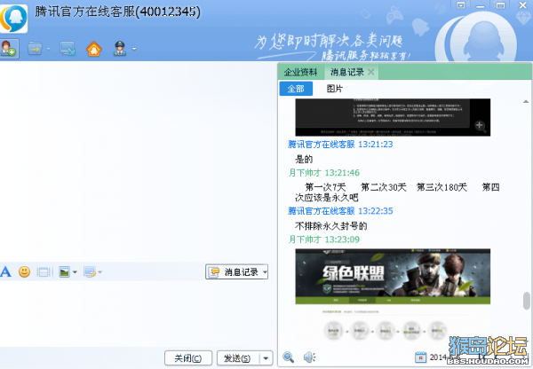Click the window shake icon
This screenshot has height=369, width=533.
pyautogui.click(x=44, y=272)
